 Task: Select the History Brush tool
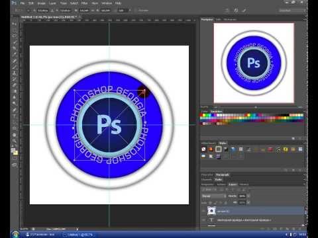(15, 79)
